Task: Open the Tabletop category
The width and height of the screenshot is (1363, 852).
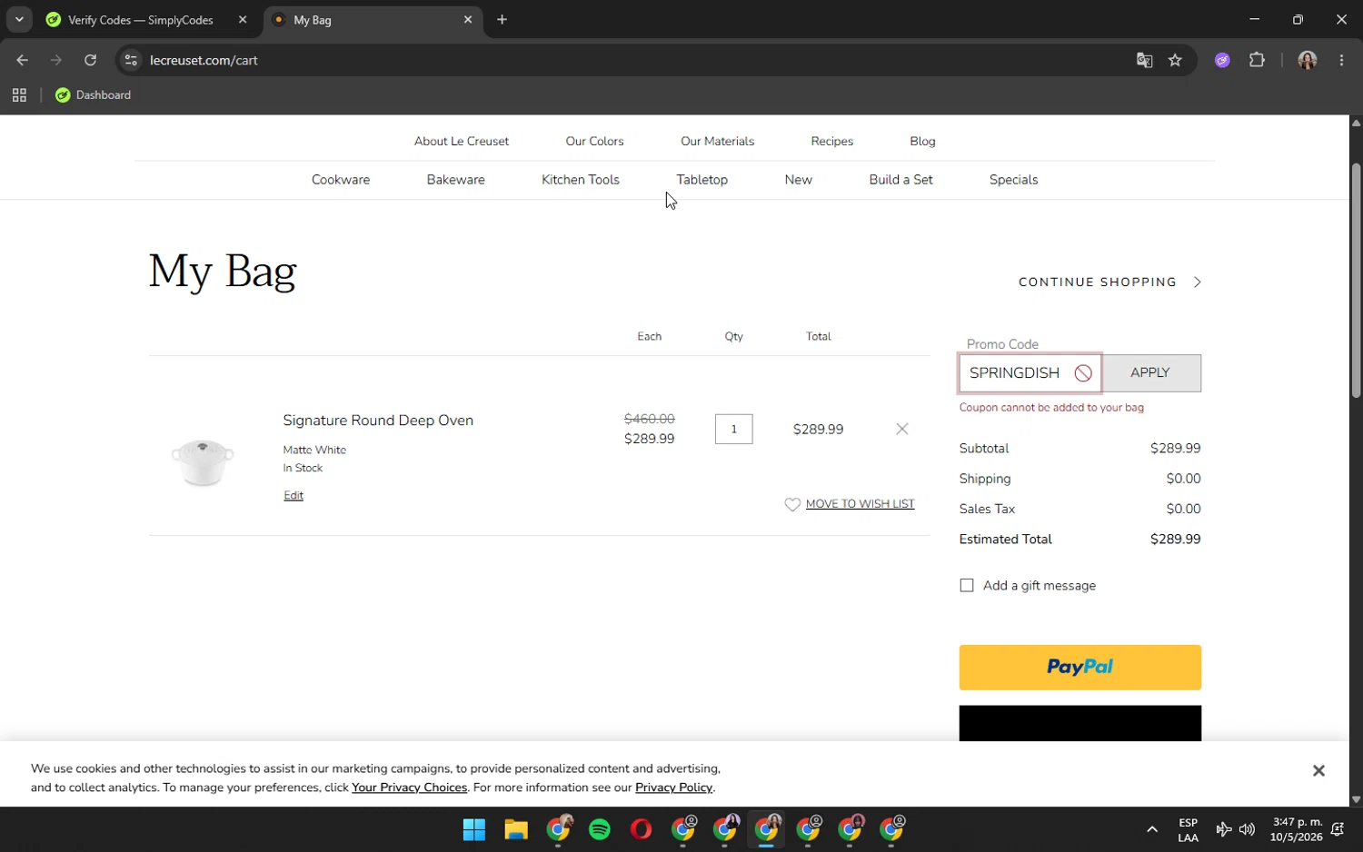Action: point(701,180)
